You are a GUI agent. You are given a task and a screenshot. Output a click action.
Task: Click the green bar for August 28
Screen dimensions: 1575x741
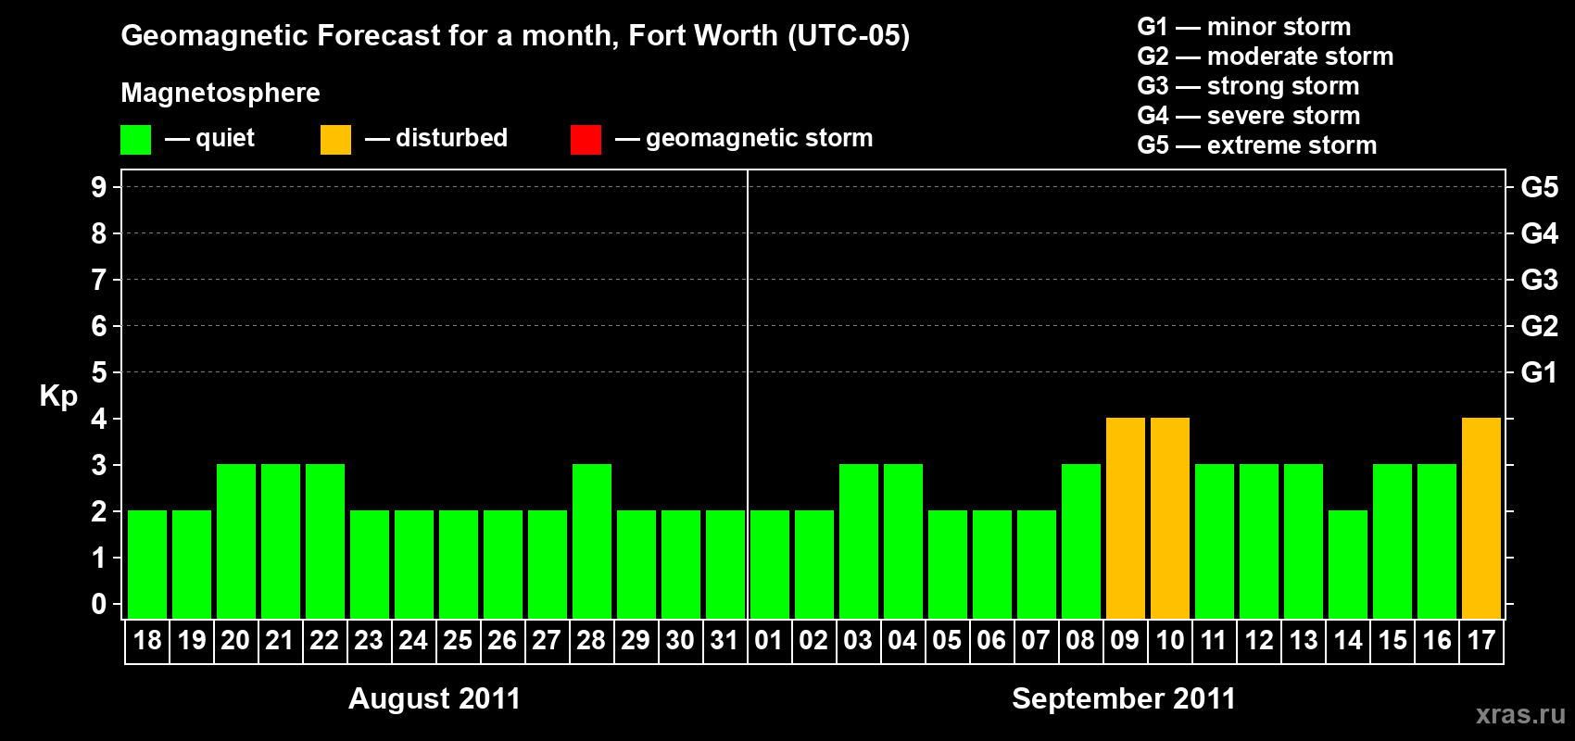592,541
